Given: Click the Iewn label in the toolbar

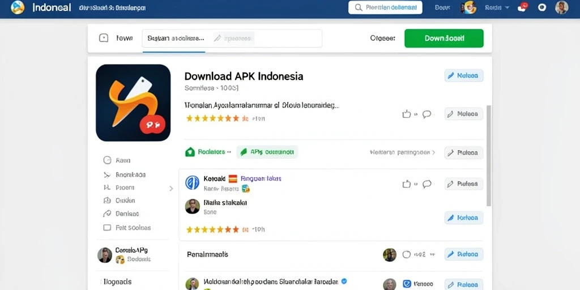Looking at the screenshot, I should point(124,38).
